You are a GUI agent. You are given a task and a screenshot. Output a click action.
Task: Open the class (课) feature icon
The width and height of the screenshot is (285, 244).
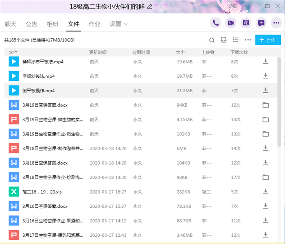(246, 23)
